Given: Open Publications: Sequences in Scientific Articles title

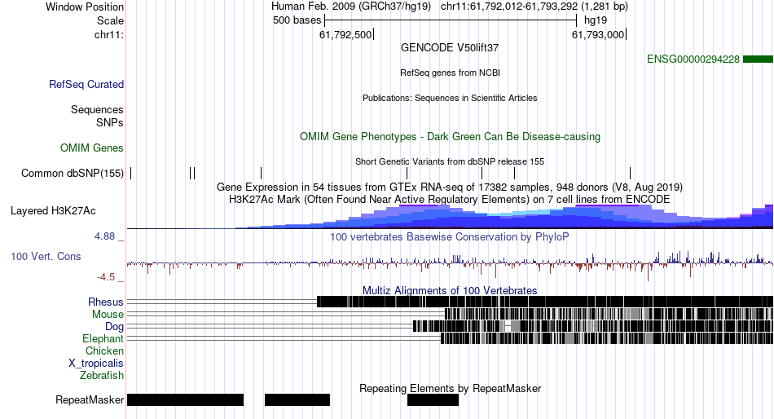Looking at the screenshot, I should click(450, 98).
